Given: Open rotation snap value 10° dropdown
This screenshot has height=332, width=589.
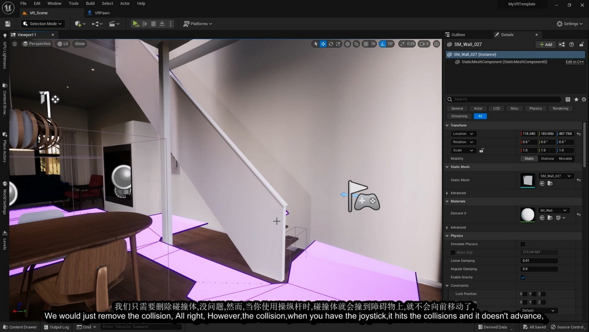Looking at the screenshot, I should click(x=391, y=44).
